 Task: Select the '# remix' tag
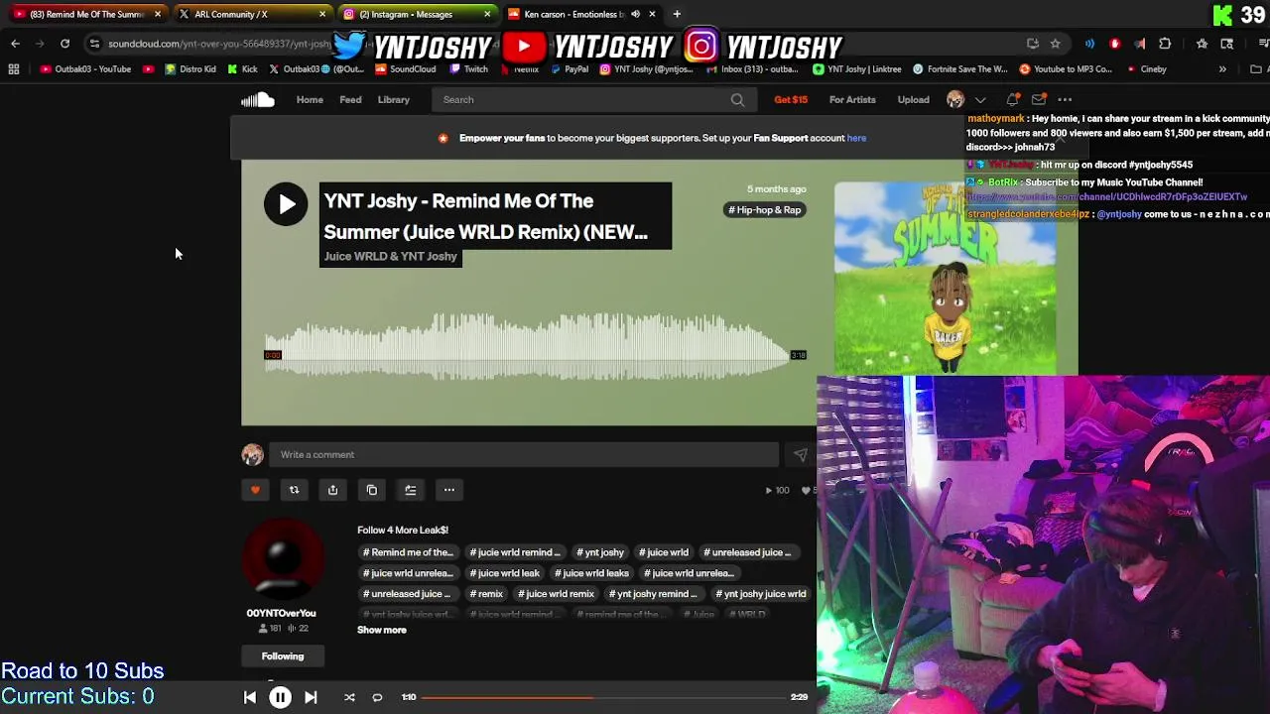(486, 594)
